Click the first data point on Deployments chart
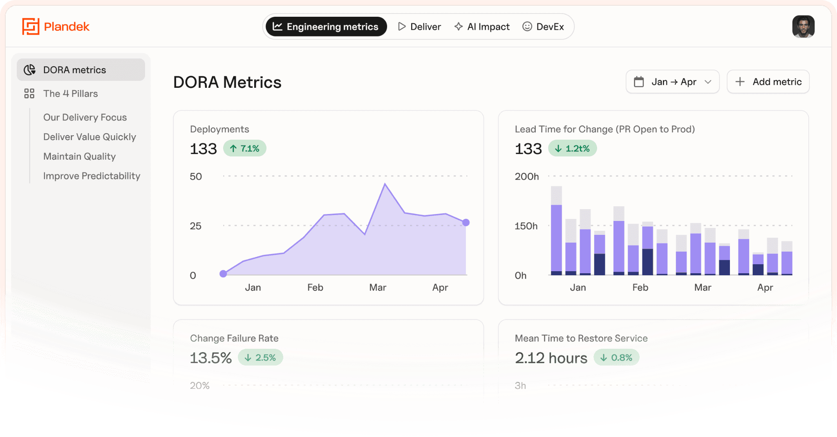Image resolution: width=837 pixels, height=437 pixels. click(x=223, y=274)
